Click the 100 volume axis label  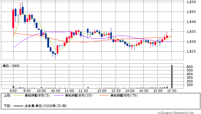[190, 85]
